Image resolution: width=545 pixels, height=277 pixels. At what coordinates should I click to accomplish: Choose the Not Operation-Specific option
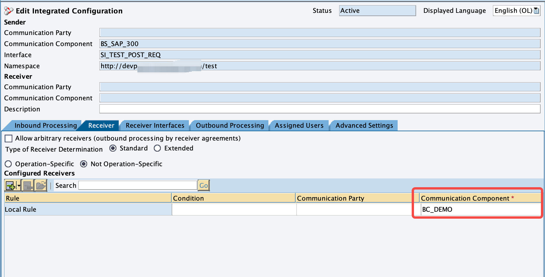coord(84,164)
